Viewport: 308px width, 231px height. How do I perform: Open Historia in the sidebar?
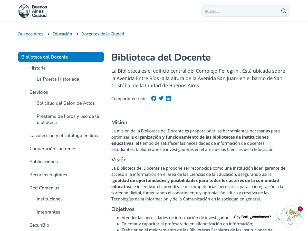click(x=37, y=68)
